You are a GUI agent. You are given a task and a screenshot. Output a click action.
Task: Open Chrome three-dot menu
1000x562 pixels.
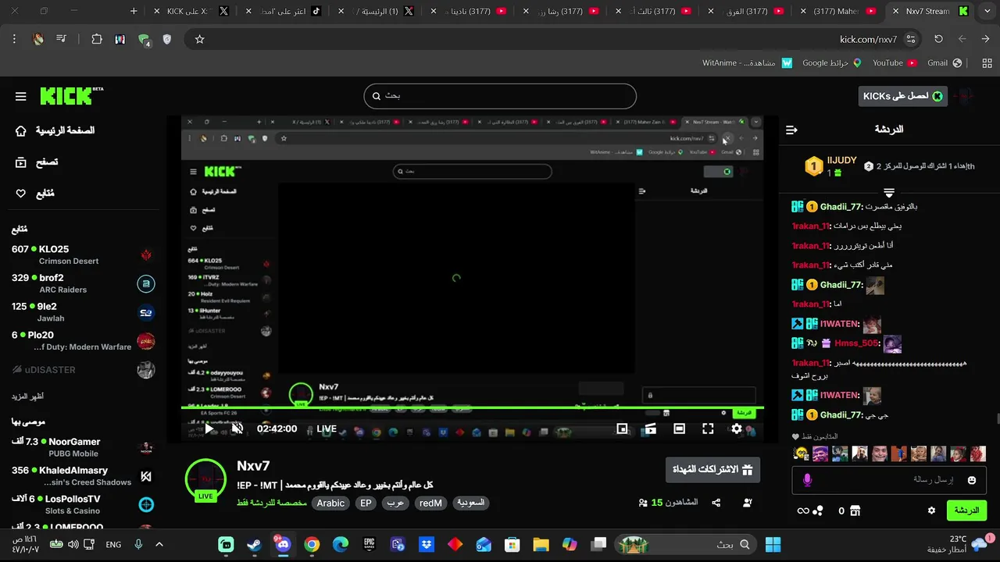(x=14, y=39)
